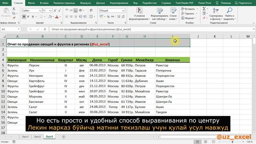The width and height of the screenshot is (256, 144).
Task: Click the Поделиться share button
Action: 243,3
